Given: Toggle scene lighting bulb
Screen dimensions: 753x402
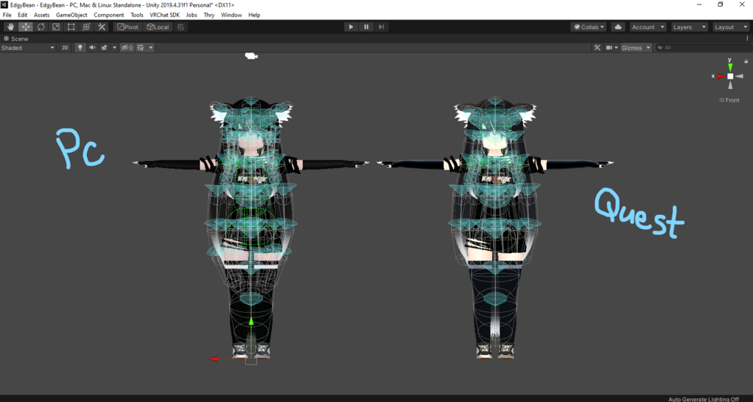Looking at the screenshot, I should coord(80,47).
